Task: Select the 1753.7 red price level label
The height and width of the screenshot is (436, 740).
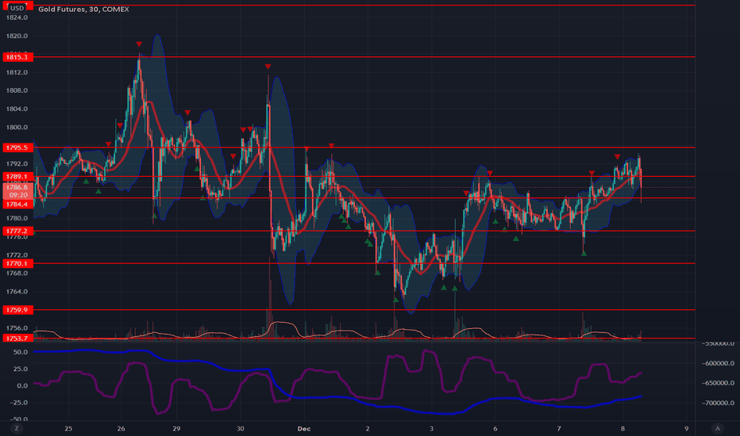Action: [18, 338]
